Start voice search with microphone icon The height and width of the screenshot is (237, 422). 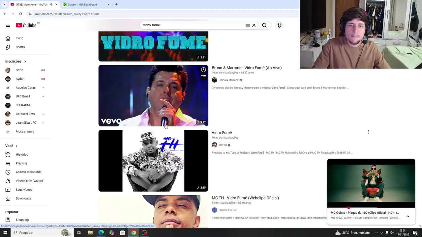279,25
